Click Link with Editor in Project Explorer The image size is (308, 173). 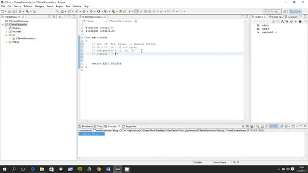click(54, 17)
